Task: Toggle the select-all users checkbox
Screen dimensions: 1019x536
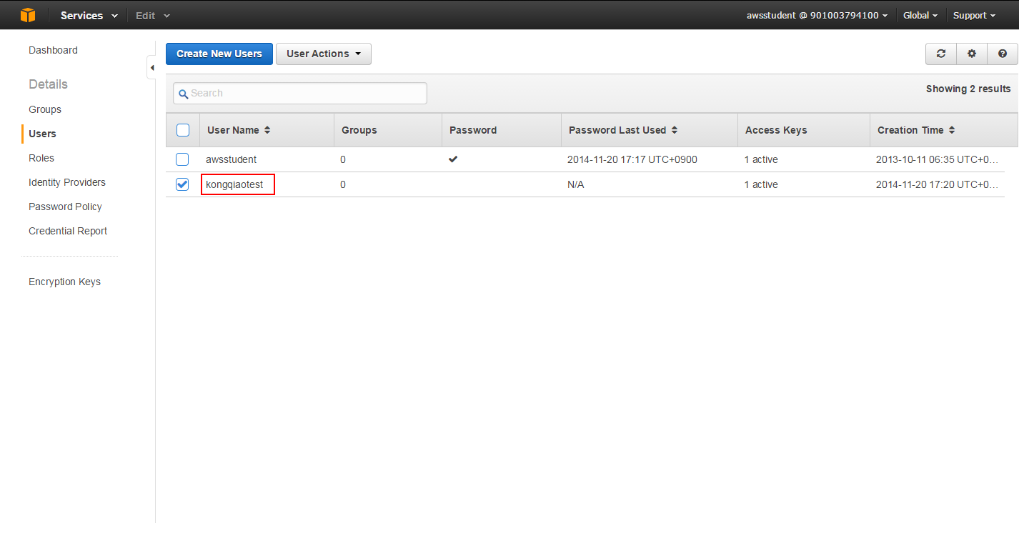Action: click(x=183, y=130)
